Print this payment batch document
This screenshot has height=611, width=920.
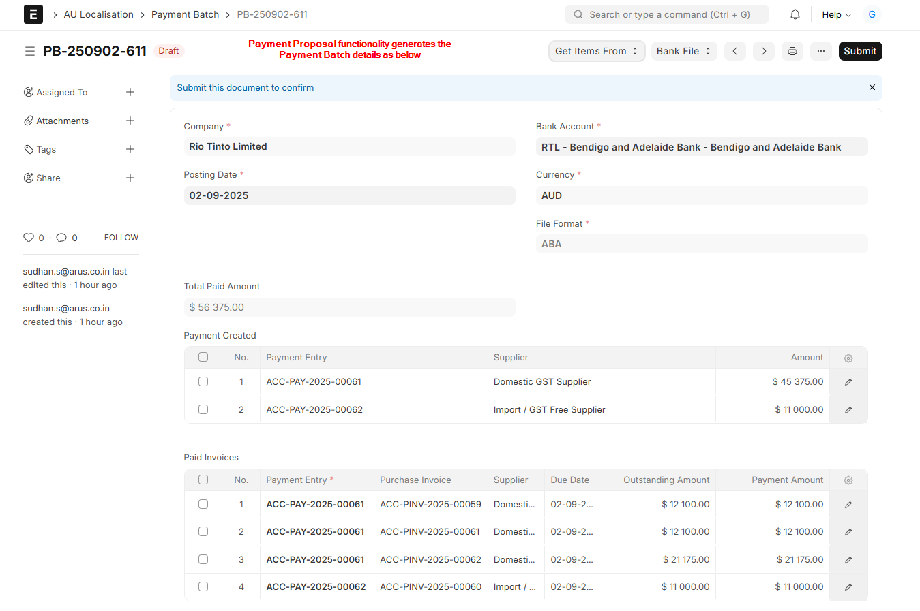click(x=792, y=51)
